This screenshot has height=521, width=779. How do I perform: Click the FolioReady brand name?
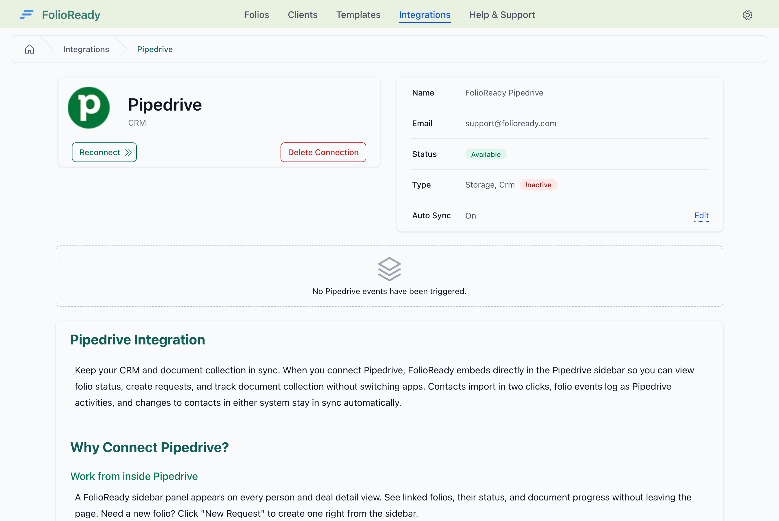71,15
